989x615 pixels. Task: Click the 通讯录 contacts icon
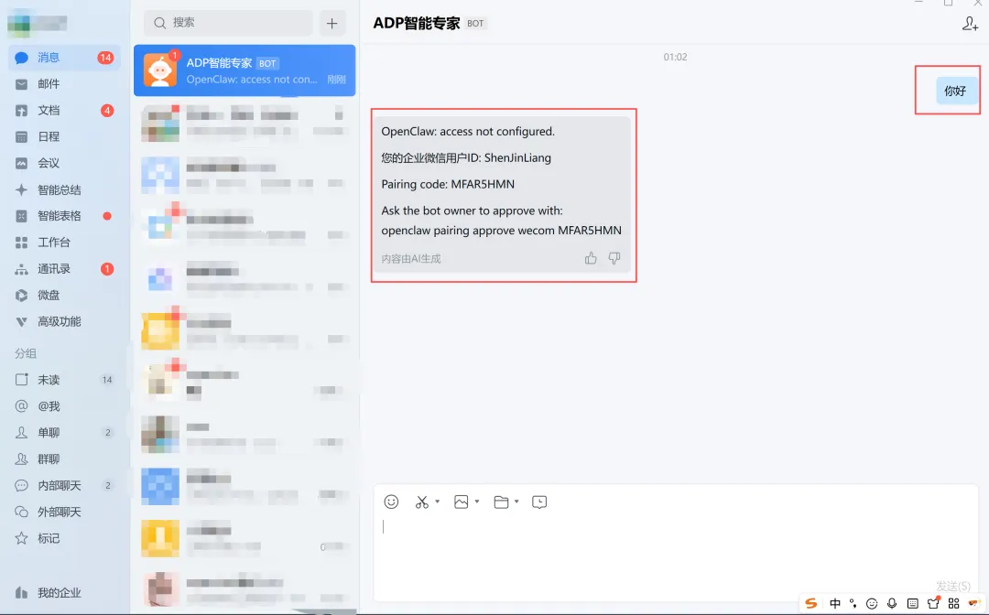tap(21, 269)
